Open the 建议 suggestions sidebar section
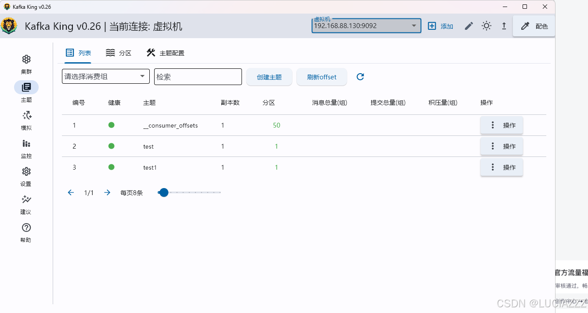The image size is (588, 313). pos(26,204)
